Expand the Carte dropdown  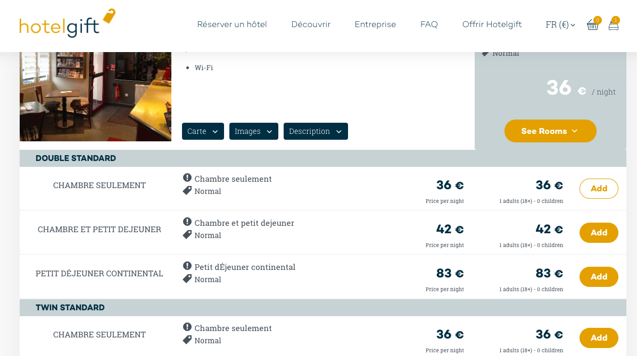[203, 131]
